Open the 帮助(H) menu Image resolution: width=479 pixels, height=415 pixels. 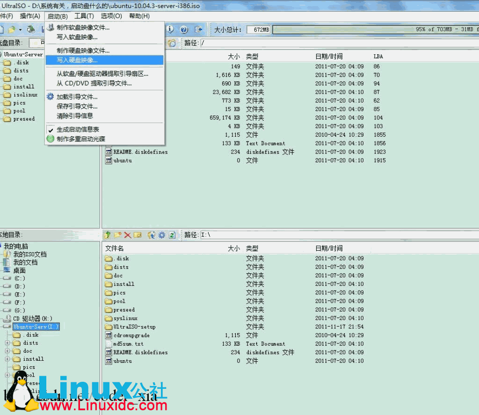139,16
